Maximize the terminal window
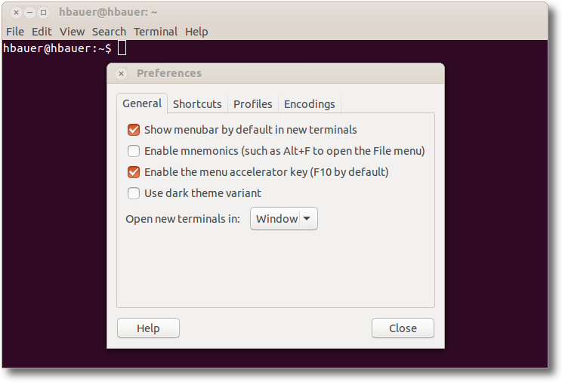Screen dimensions: 562x382 (x=43, y=13)
